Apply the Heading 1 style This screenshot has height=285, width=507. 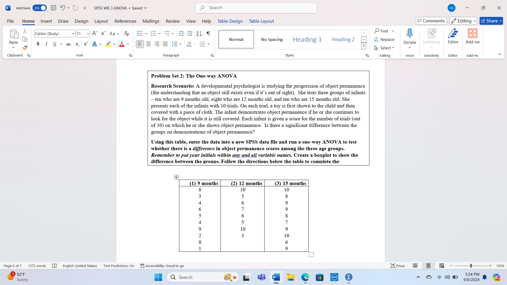click(x=307, y=39)
